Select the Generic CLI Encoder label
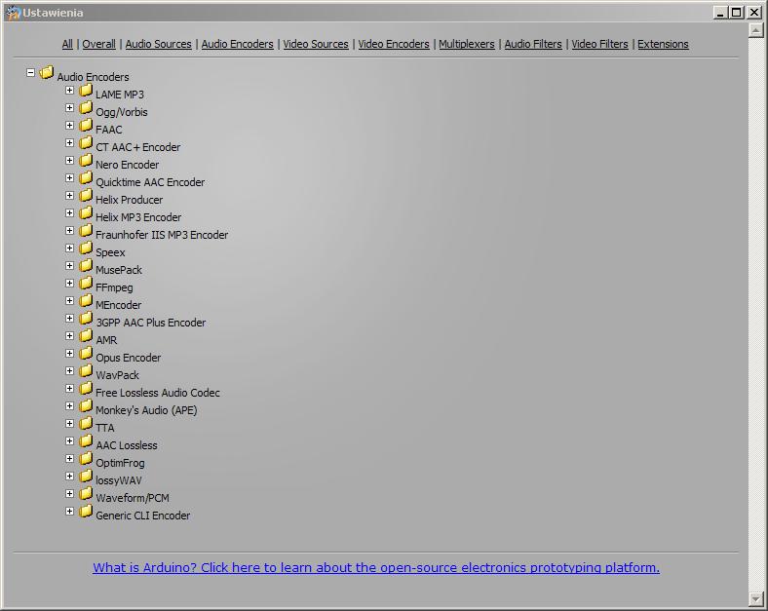Viewport: 768px width, 611px height. 143,516
